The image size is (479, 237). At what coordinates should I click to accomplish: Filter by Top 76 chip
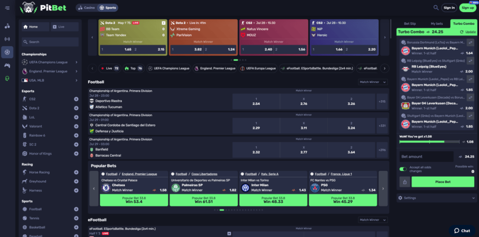click(x=133, y=68)
